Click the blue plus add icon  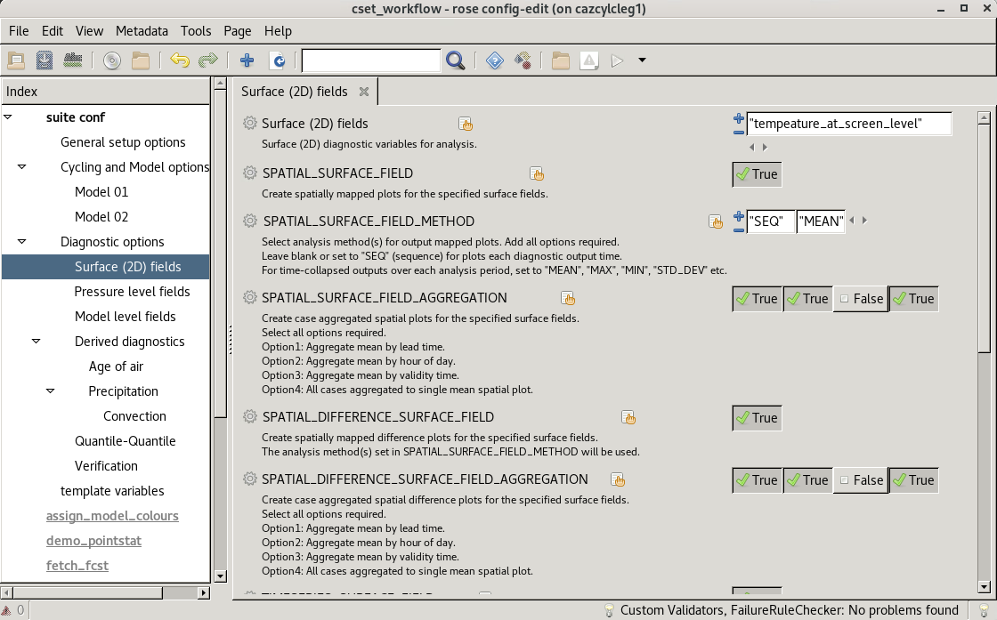pos(247,61)
